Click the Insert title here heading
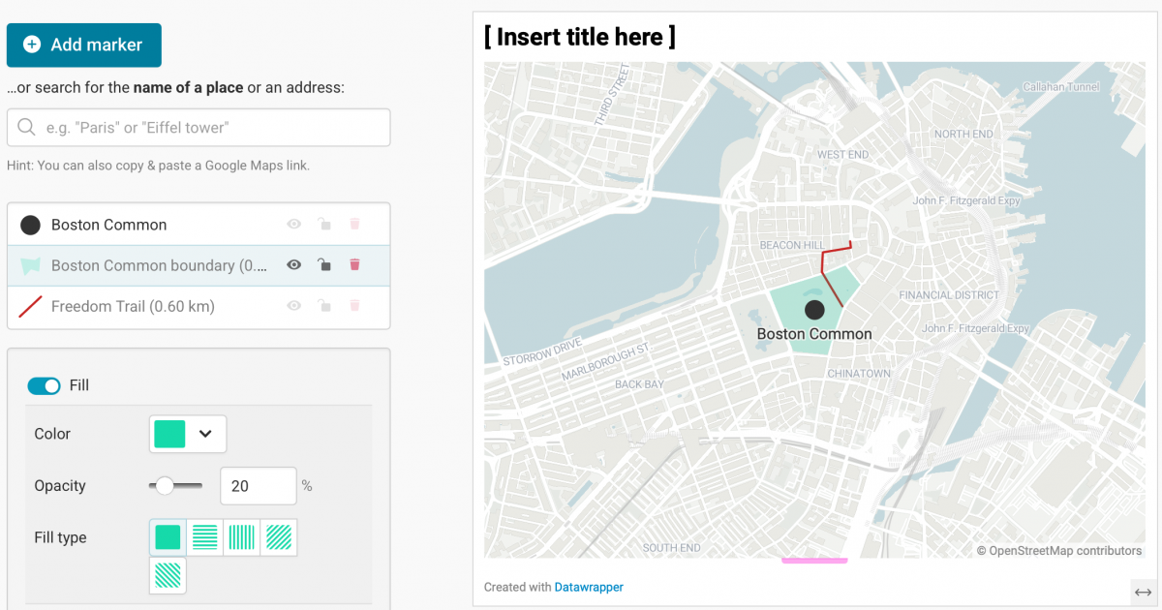1162x610 pixels. coord(580,37)
